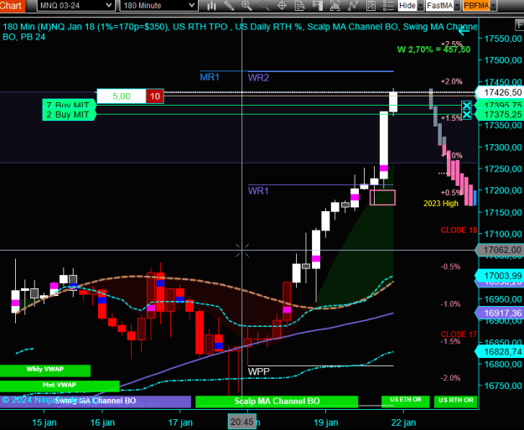Screen dimensions: 524x430
Task: Click the orange PBFMA button
Action: [x=476, y=6]
